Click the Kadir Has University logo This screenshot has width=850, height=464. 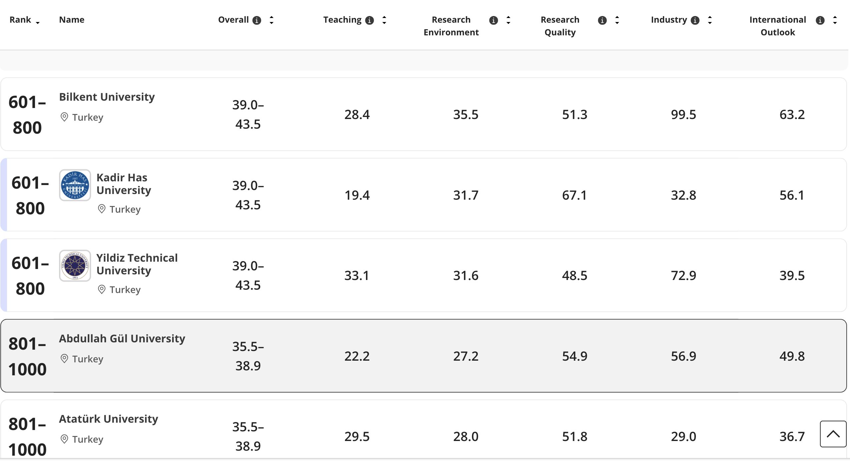click(x=75, y=185)
